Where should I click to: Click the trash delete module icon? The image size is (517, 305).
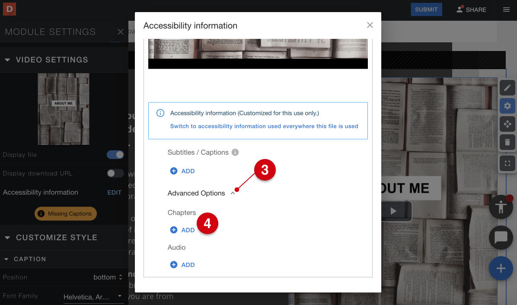click(507, 142)
